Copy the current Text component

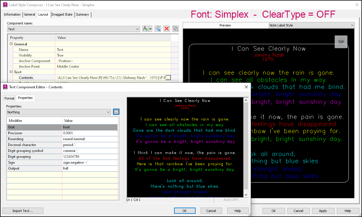[x=158, y=29]
